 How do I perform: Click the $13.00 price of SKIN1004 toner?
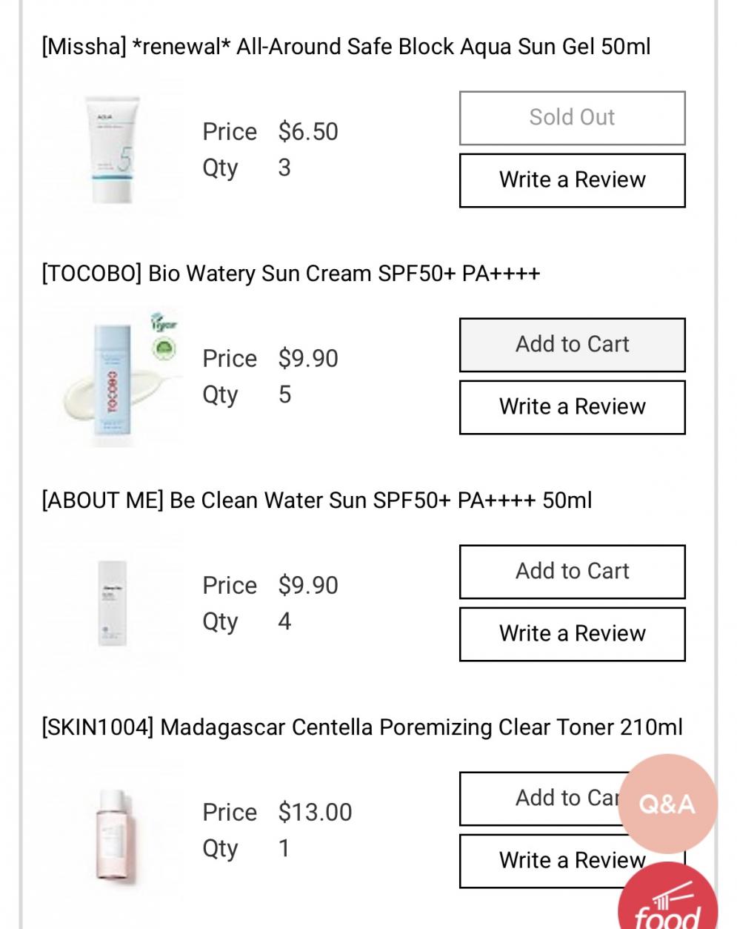click(315, 813)
